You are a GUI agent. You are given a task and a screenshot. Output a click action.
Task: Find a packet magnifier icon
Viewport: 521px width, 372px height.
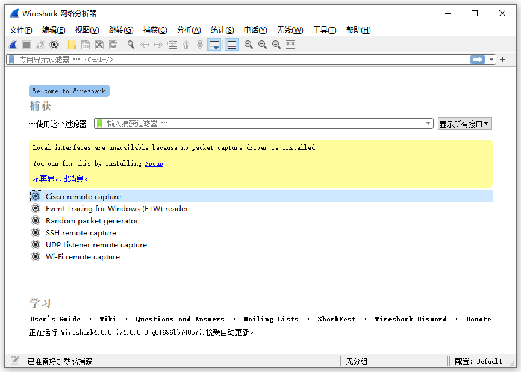click(131, 45)
